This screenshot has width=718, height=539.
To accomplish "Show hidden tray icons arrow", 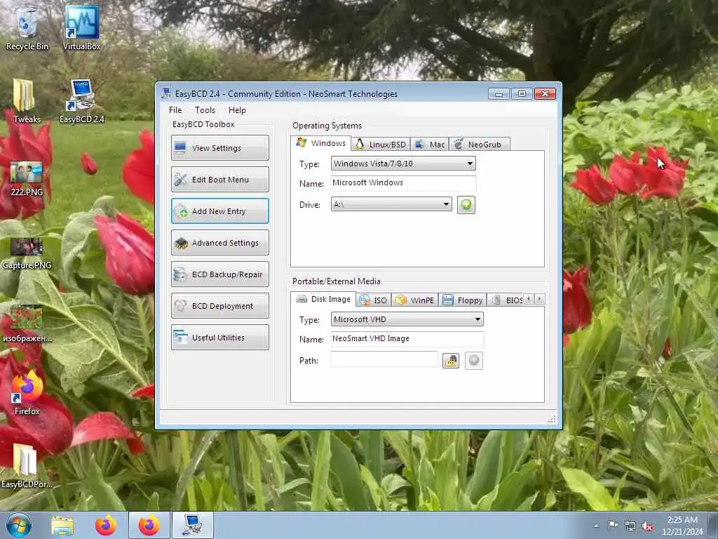I will click(596, 526).
